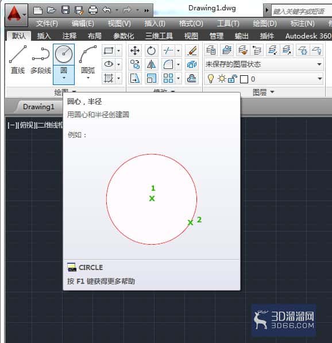Image resolution: width=332 pixels, height=343 pixels.
Task: Click the Move tool icon
Action: (x=135, y=51)
